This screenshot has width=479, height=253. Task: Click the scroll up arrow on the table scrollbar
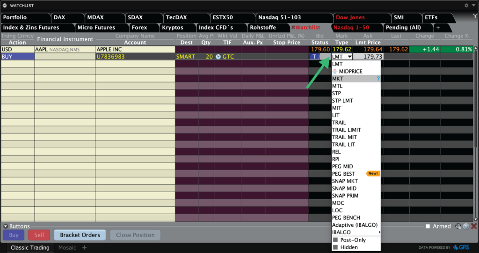(475, 48)
